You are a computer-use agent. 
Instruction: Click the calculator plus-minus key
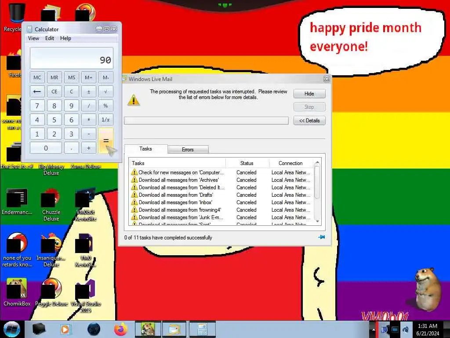point(89,92)
